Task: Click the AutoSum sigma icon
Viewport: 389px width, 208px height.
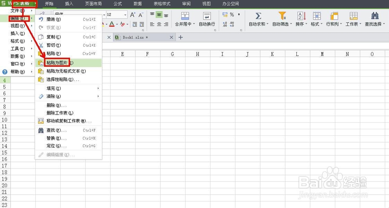Action: coord(258,16)
